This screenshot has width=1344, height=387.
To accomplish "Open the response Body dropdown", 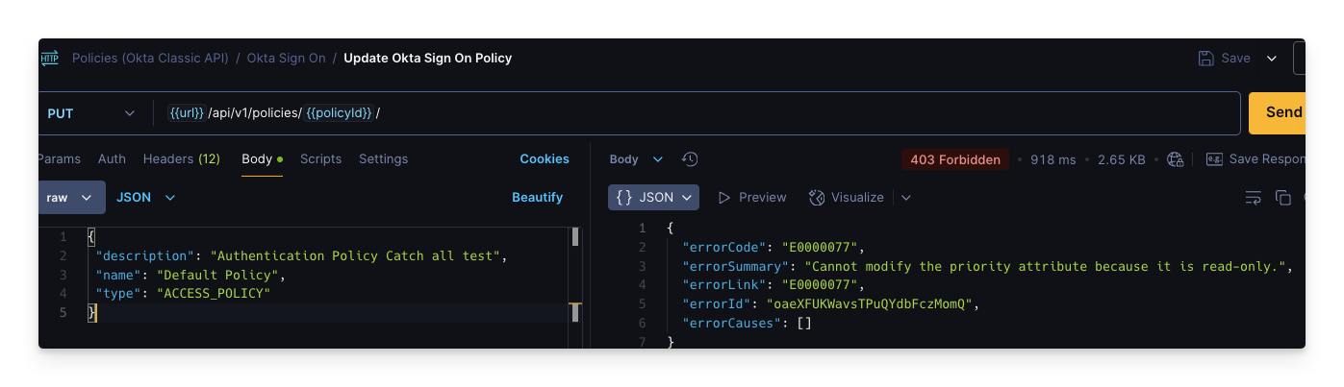I will click(x=636, y=159).
